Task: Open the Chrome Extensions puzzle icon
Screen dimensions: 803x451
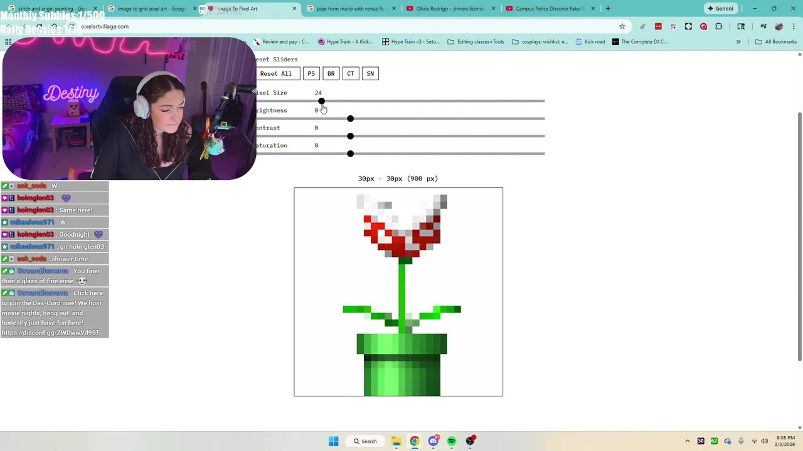Action: [718, 26]
